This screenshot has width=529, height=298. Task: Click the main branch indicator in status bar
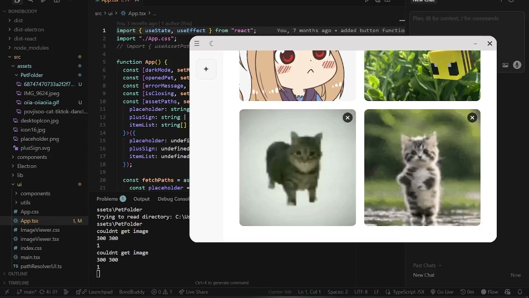[26, 292]
